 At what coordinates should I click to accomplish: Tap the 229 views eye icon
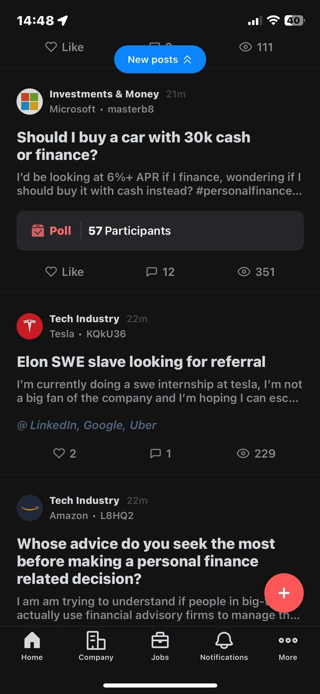[243, 453]
